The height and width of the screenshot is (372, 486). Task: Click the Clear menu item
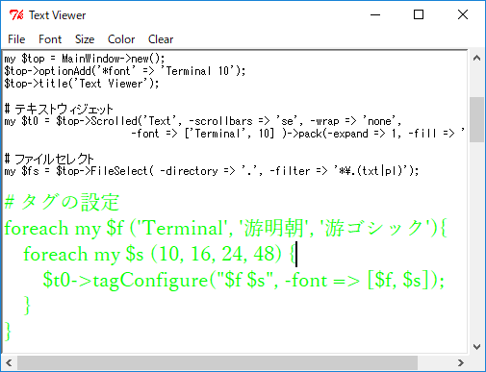[161, 39]
